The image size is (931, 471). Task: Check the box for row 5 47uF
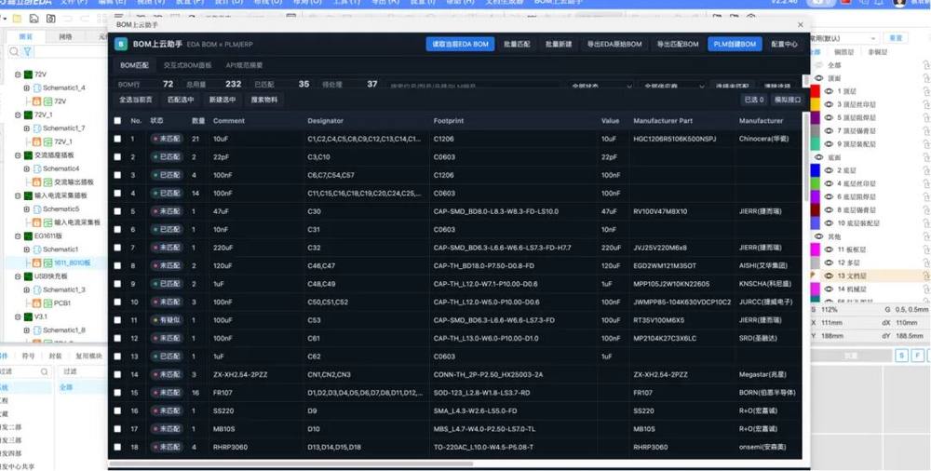coord(117,211)
